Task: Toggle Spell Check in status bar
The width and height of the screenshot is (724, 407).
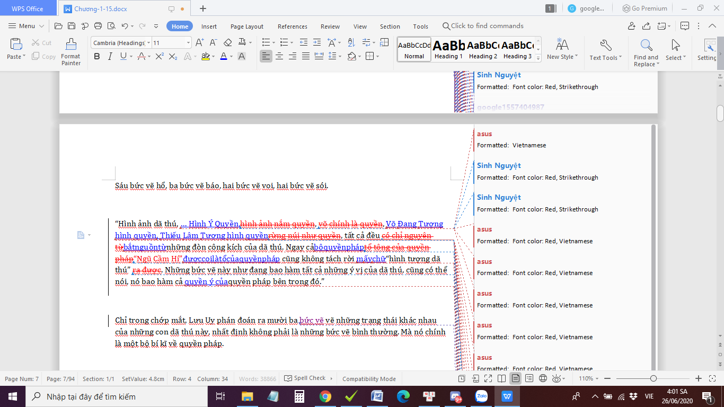Action: pyautogui.click(x=305, y=378)
